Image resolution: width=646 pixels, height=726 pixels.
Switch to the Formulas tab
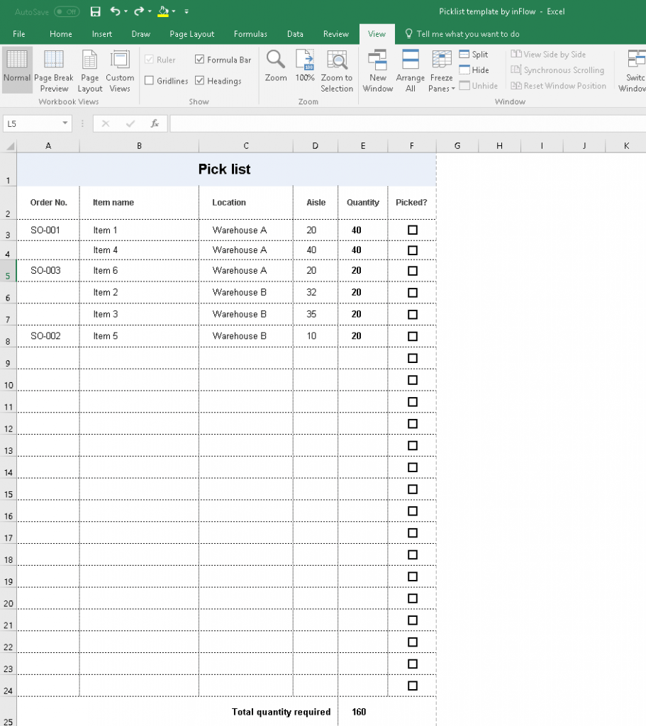click(250, 33)
